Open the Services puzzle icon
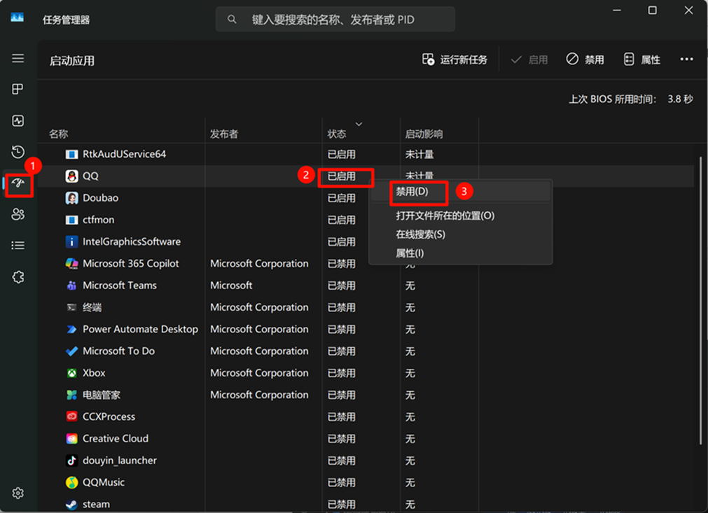The image size is (708, 513). [18, 277]
